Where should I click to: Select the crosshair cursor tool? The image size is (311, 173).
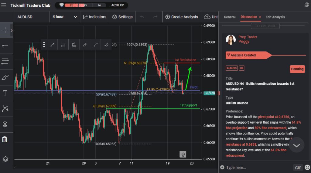5,30
